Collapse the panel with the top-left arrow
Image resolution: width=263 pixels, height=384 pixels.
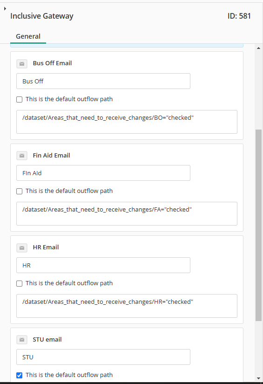(x=5, y=8)
